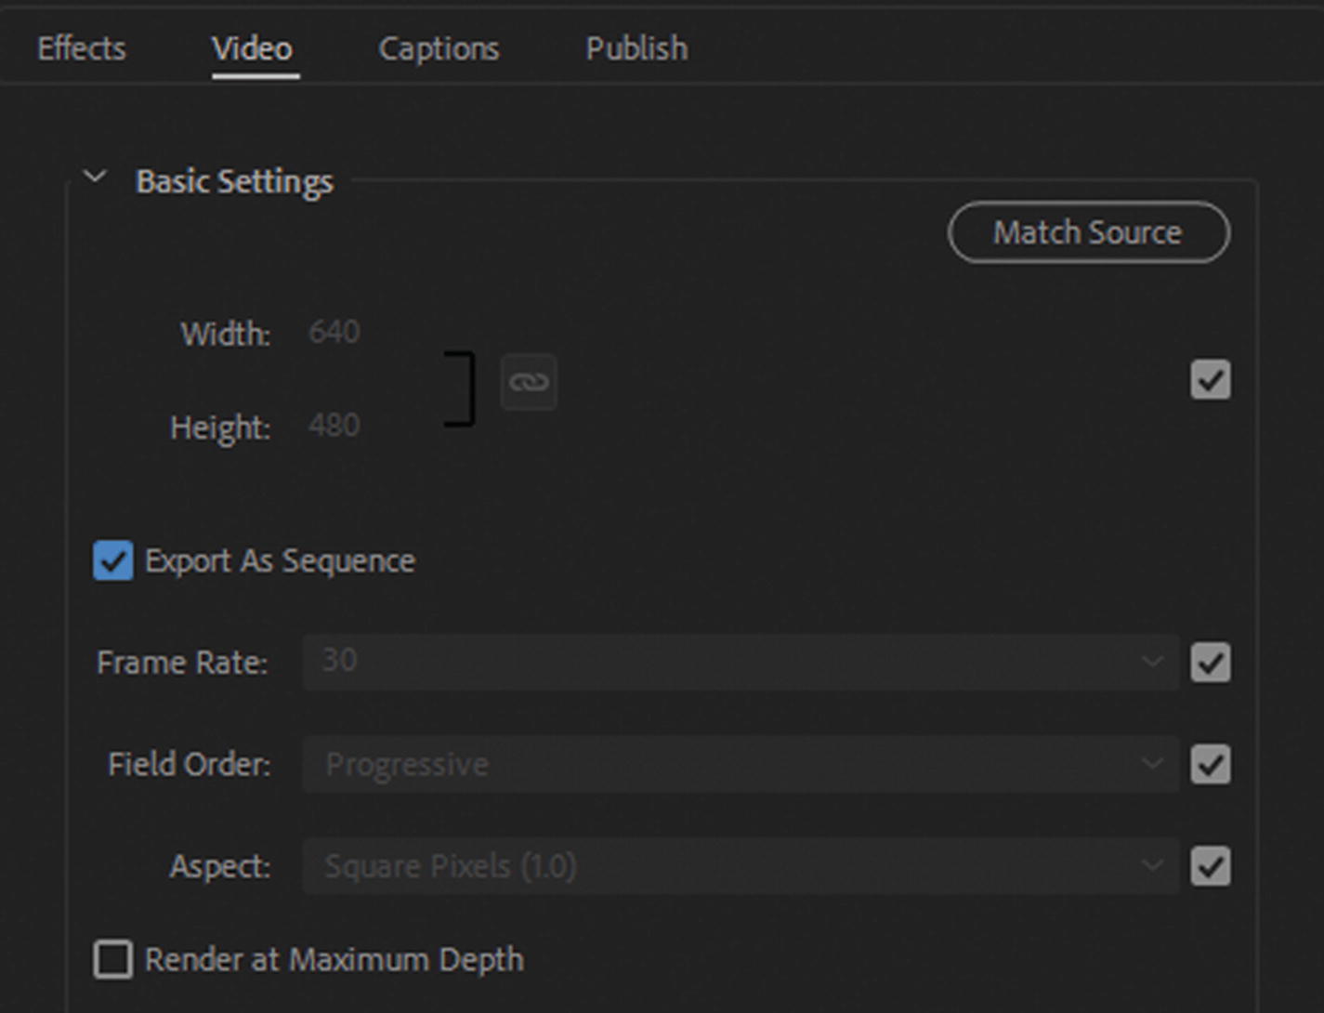The image size is (1324, 1013).
Task: Click the Render at Maximum Depth label
Action: pos(334,959)
